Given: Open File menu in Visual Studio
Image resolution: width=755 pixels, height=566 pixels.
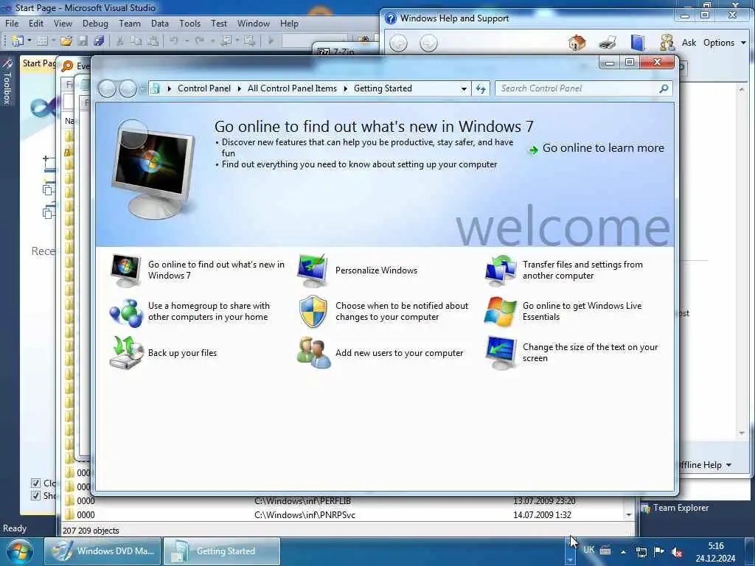Looking at the screenshot, I should pyautogui.click(x=12, y=24).
